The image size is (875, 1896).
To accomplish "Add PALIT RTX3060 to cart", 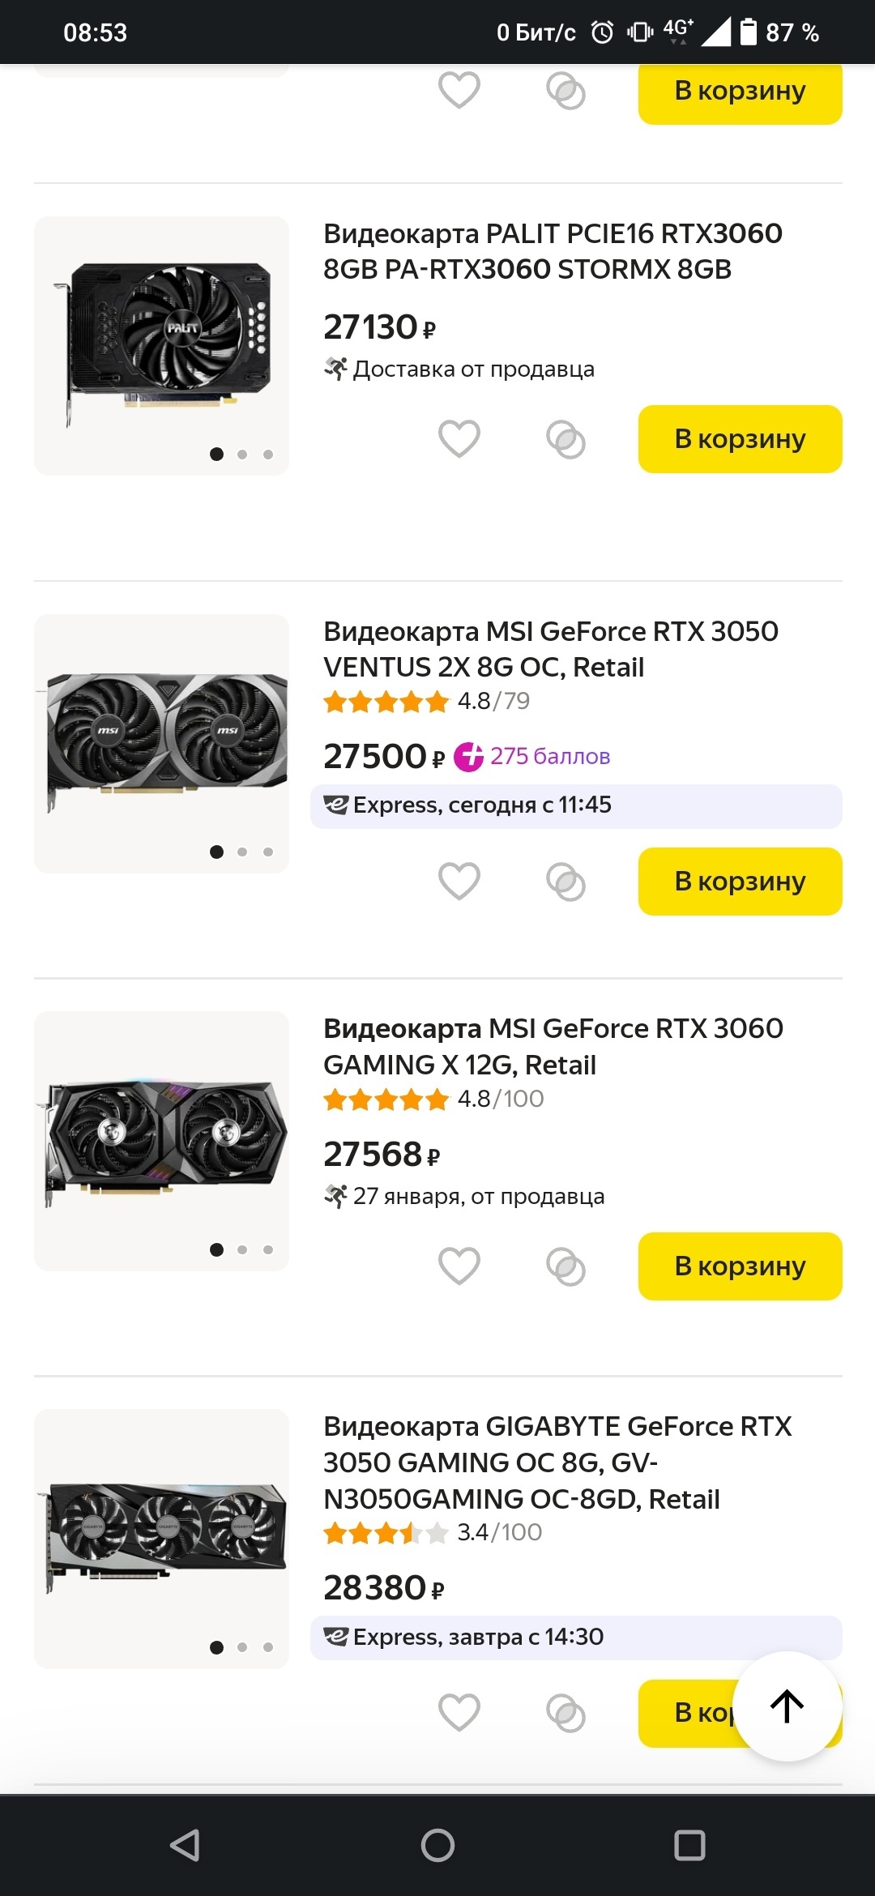I will (x=740, y=439).
